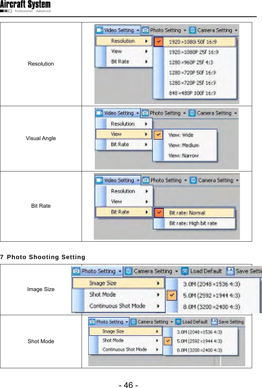Open Video Setting dropdown arrow in Visual Angle row
This screenshot has width=262, height=388.
[138, 113]
